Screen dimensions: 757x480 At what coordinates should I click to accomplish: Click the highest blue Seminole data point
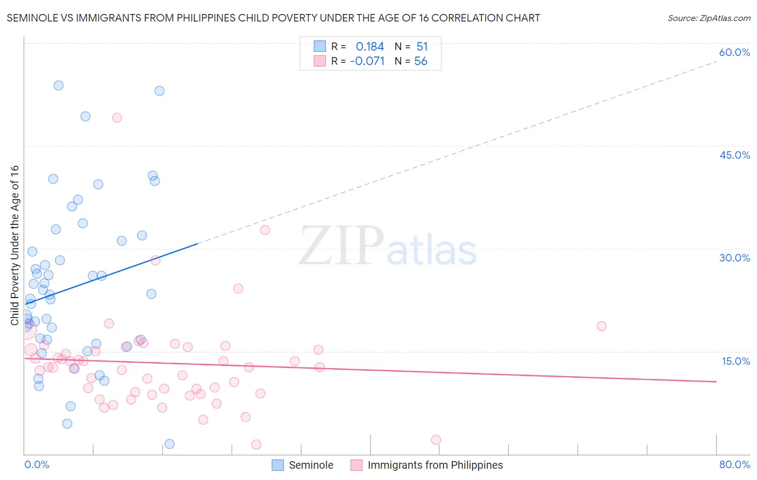[x=59, y=86]
